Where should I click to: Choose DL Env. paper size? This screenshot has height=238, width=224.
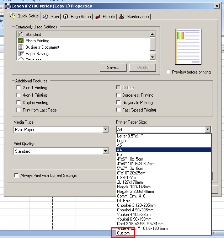[x=164, y=201]
